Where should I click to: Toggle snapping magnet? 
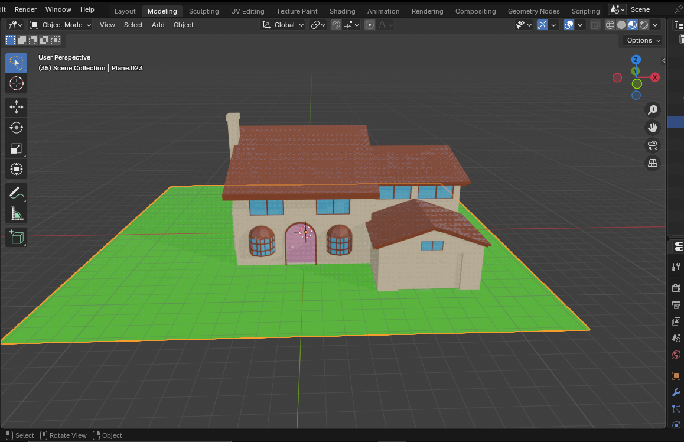click(336, 25)
